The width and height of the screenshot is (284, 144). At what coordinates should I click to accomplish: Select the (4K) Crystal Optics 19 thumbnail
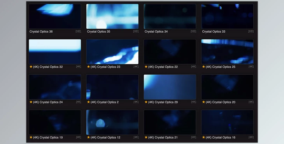point(55,122)
